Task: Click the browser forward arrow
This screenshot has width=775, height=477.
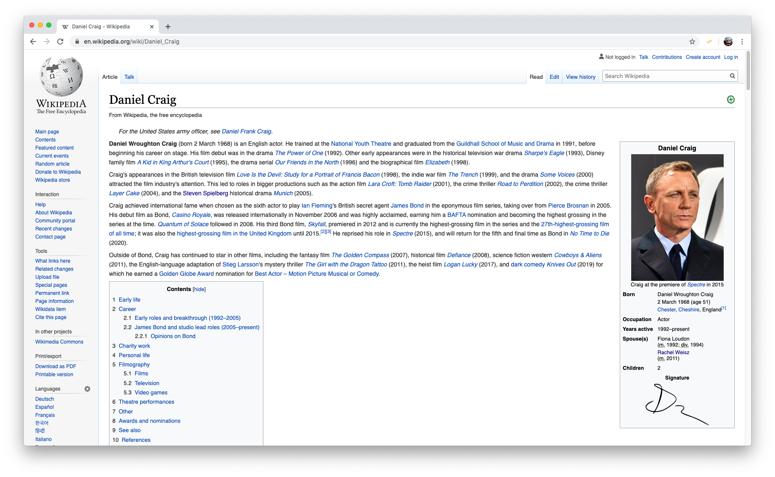Action: pos(47,42)
